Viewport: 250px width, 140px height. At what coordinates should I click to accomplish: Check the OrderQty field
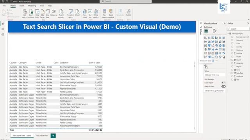coord(232,63)
